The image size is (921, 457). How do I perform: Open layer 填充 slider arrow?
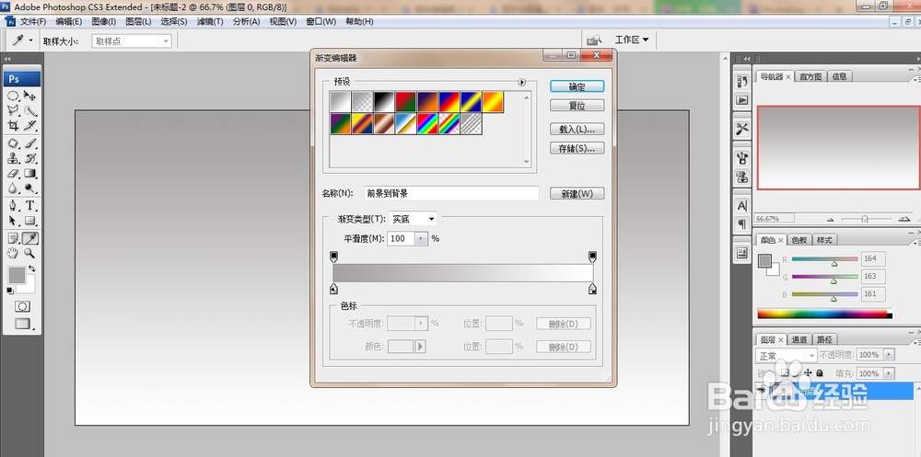click(889, 373)
